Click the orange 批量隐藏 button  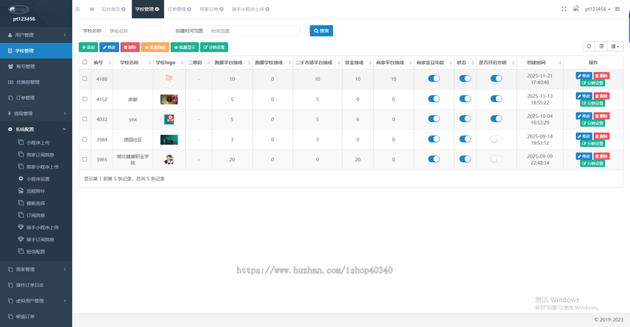(x=155, y=47)
